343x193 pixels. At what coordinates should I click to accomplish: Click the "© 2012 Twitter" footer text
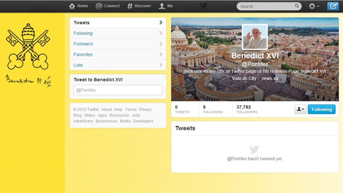86,109
